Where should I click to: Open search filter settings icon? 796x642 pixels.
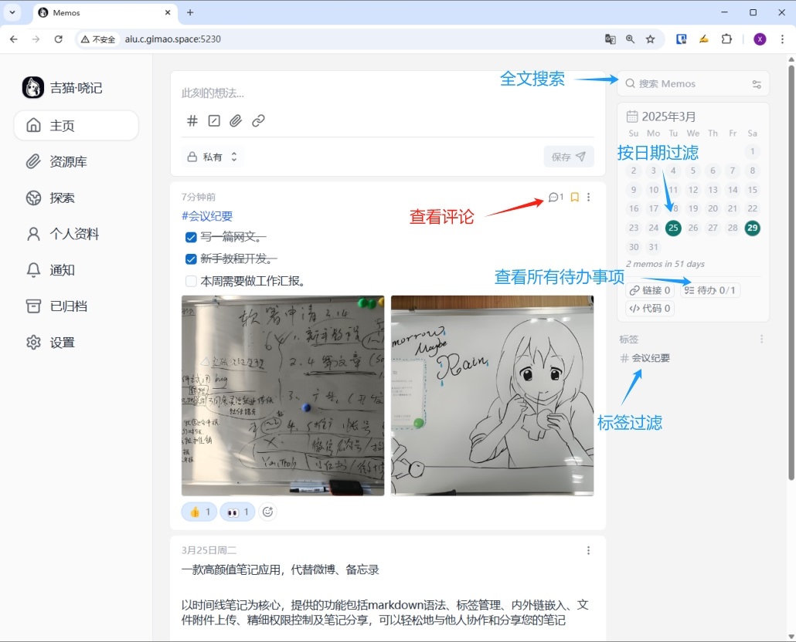coord(757,84)
